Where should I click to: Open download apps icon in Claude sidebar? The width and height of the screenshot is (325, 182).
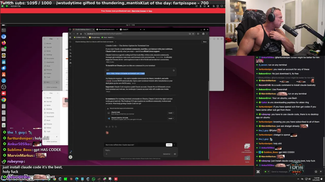[71, 152]
